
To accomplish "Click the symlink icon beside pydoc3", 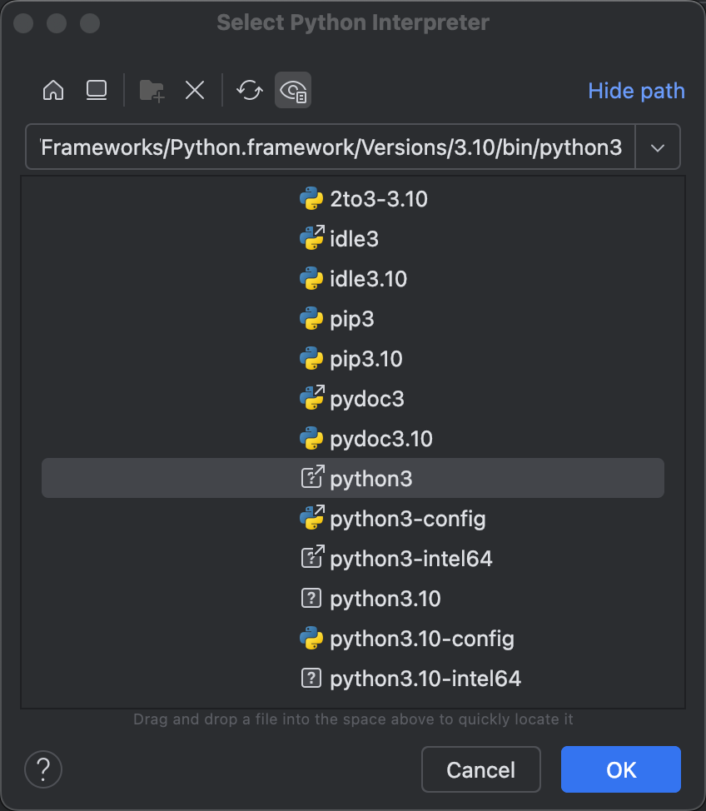I will click(312, 398).
